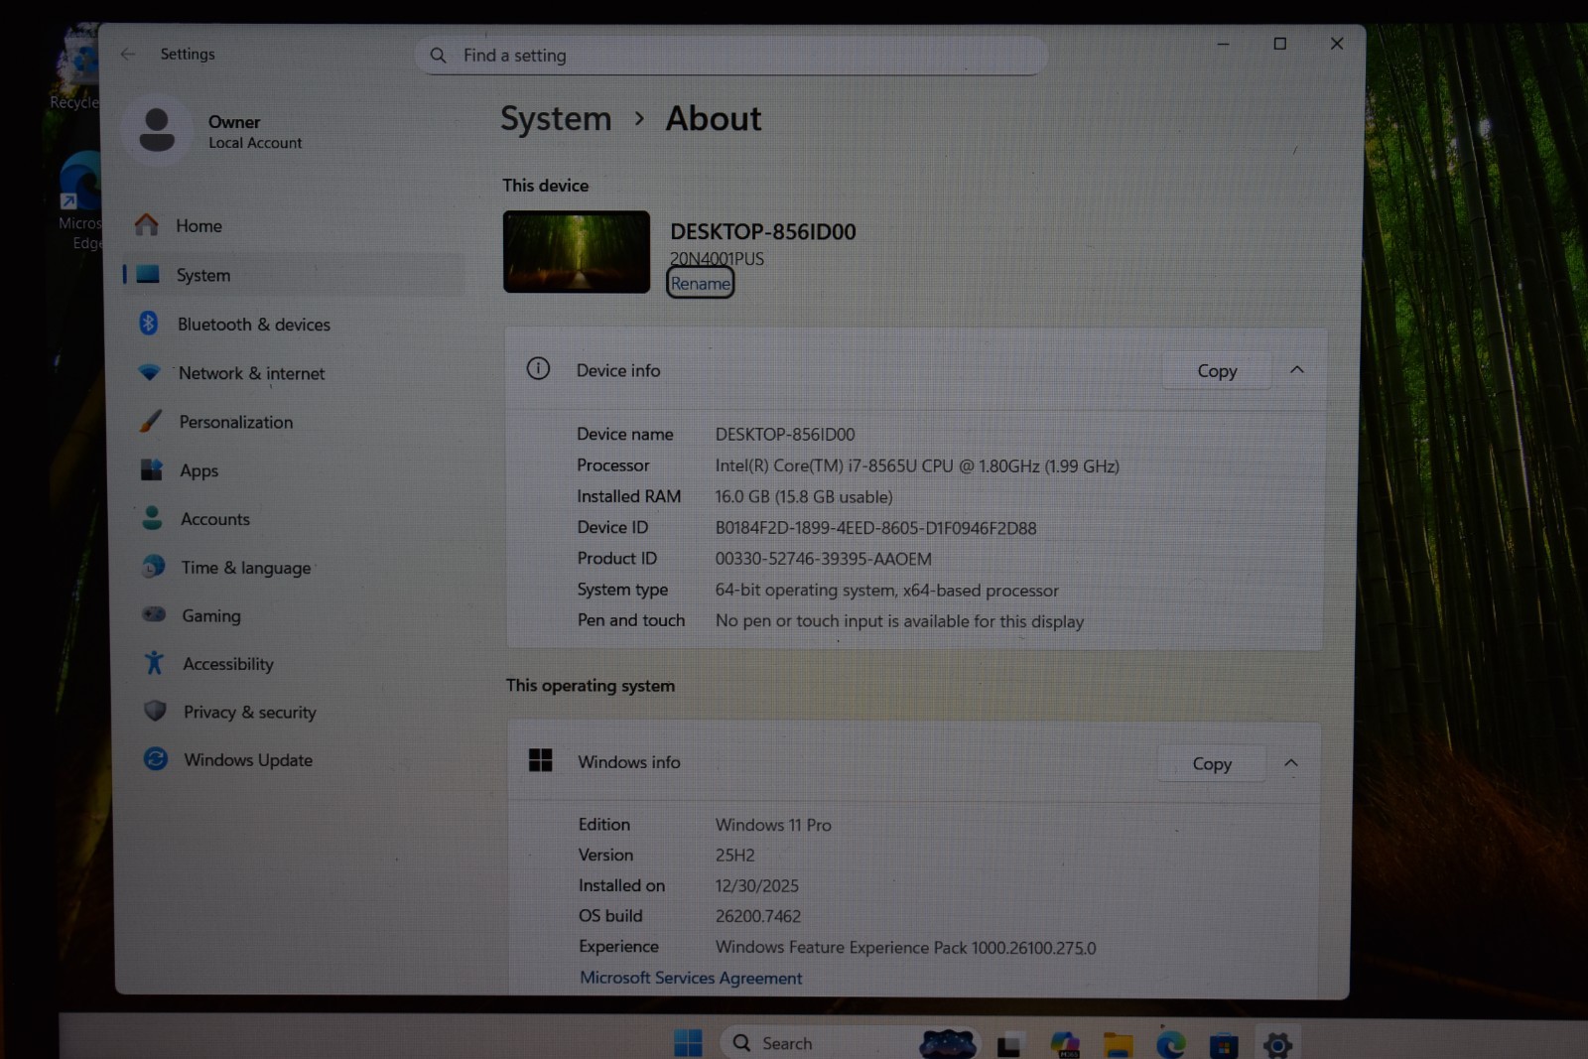This screenshot has width=1588, height=1059.
Task: Click the Home icon in sidebar
Action: pos(147,225)
